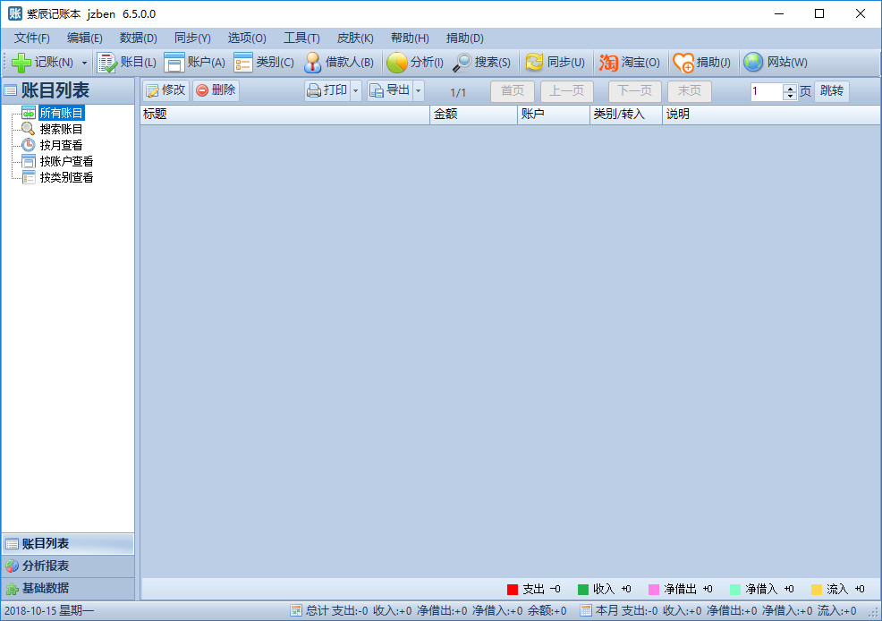This screenshot has height=621, width=882.
Task: Open the 皮肤(K) skin menu
Action: pyautogui.click(x=355, y=38)
